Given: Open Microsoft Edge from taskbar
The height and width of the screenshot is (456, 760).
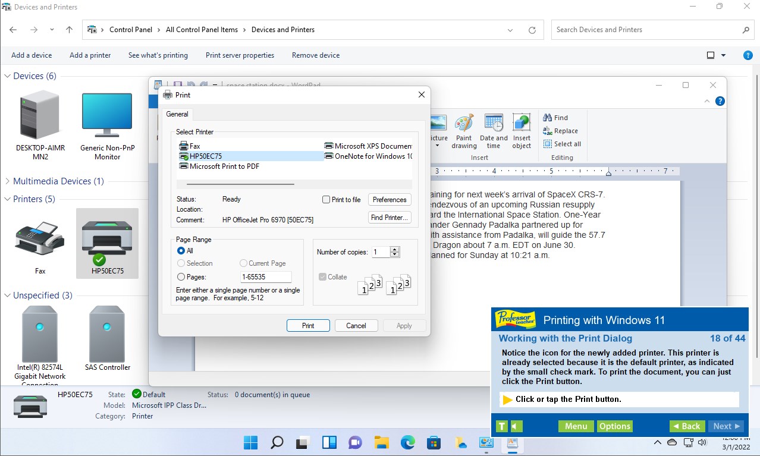Looking at the screenshot, I should coord(407,442).
